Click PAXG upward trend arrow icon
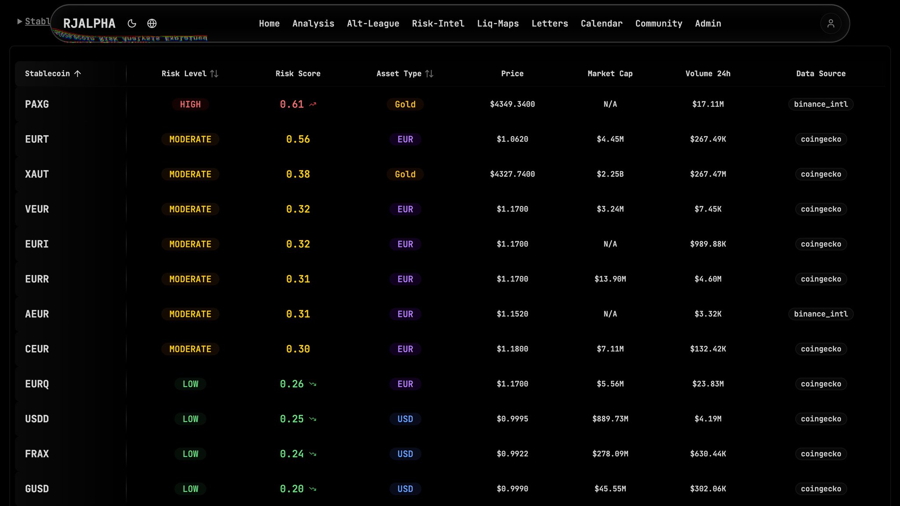The width and height of the screenshot is (900, 506). [313, 104]
